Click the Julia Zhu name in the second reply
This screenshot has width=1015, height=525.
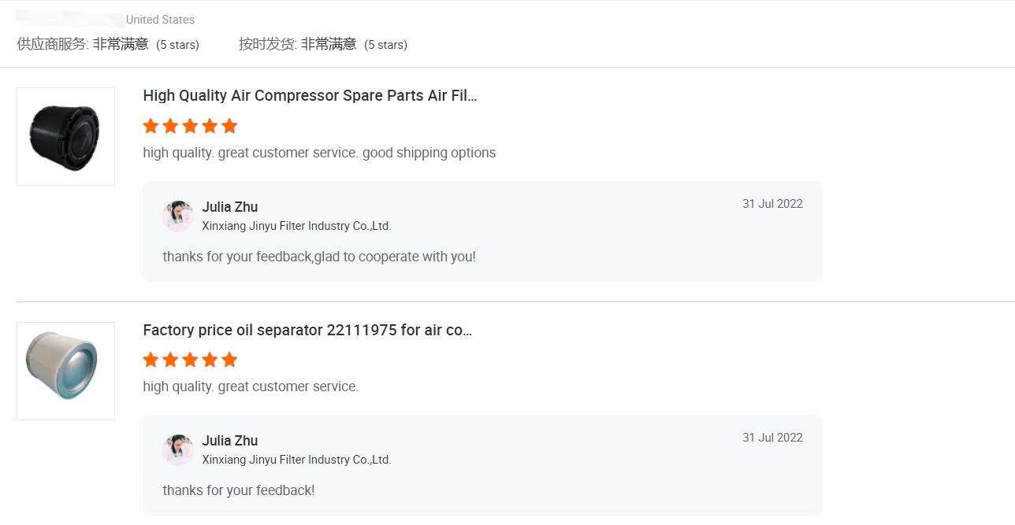pos(230,441)
